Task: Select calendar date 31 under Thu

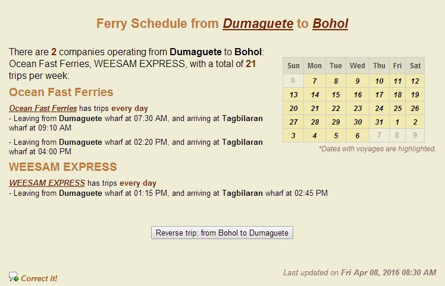Action: [379, 122]
